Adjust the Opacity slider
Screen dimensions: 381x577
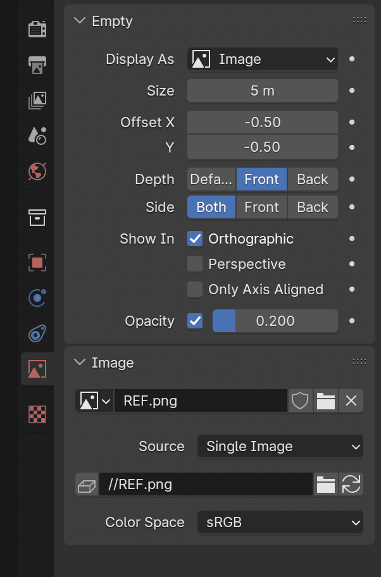pyautogui.click(x=275, y=321)
